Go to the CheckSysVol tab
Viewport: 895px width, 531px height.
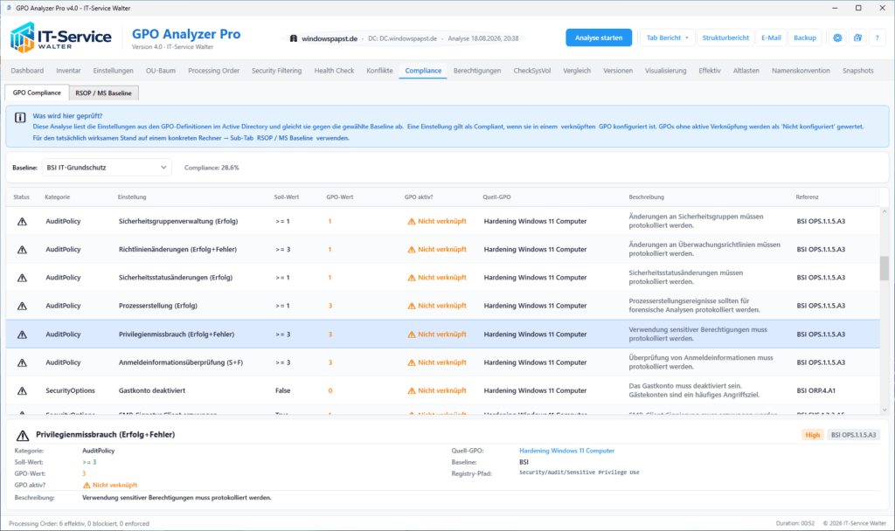tap(532, 71)
